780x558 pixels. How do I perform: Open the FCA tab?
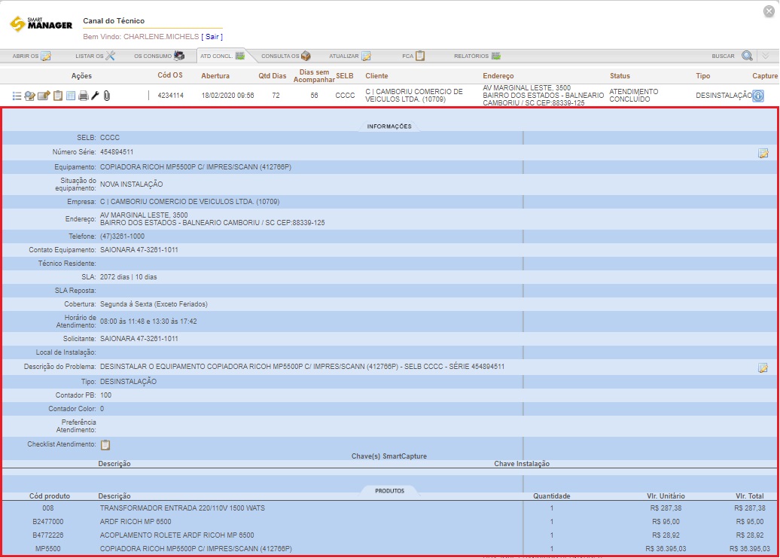tap(413, 56)
